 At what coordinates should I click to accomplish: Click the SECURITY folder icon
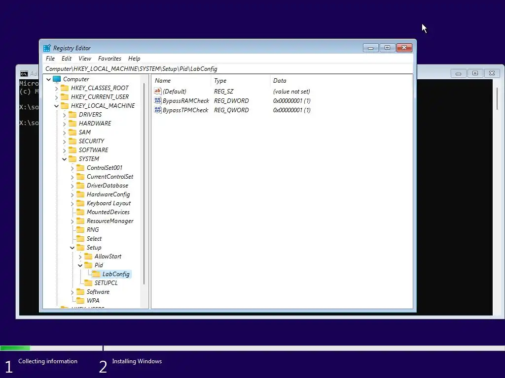pos(73,141)
